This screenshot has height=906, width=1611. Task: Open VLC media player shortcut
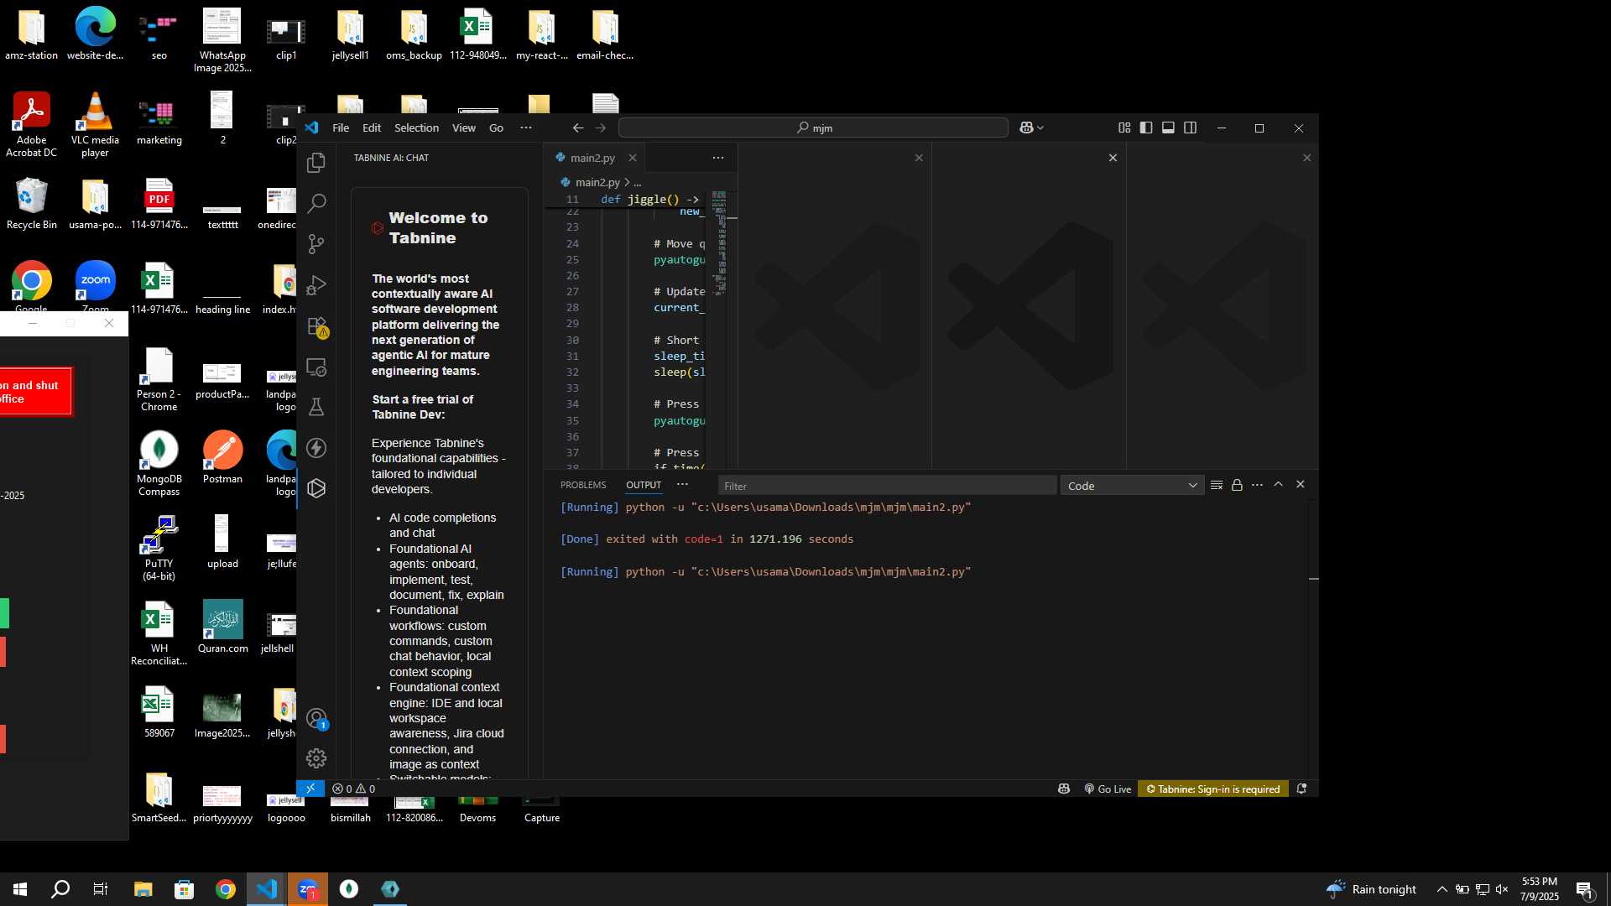(x=95, y=124)
